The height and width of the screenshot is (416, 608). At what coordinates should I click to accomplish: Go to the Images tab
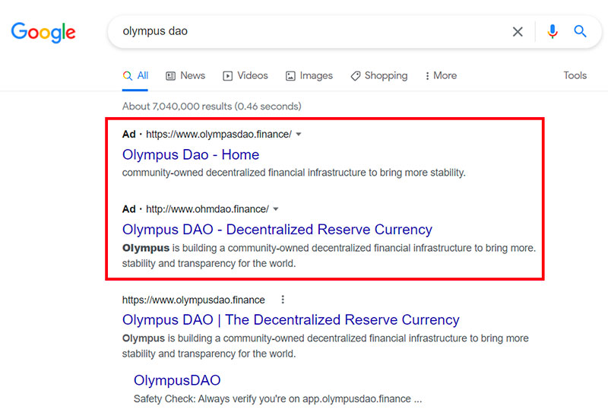[309, 76]
